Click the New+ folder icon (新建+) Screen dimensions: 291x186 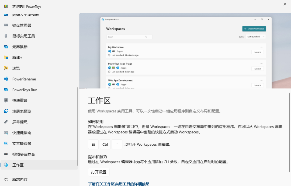point(6,58)
